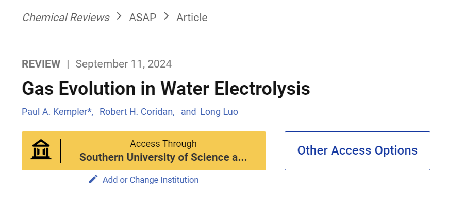
Task: Open Other Access Options
Action: pos(357,150)
